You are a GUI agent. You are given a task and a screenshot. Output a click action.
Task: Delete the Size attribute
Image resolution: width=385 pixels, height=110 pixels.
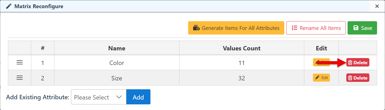tap(358, 78)
